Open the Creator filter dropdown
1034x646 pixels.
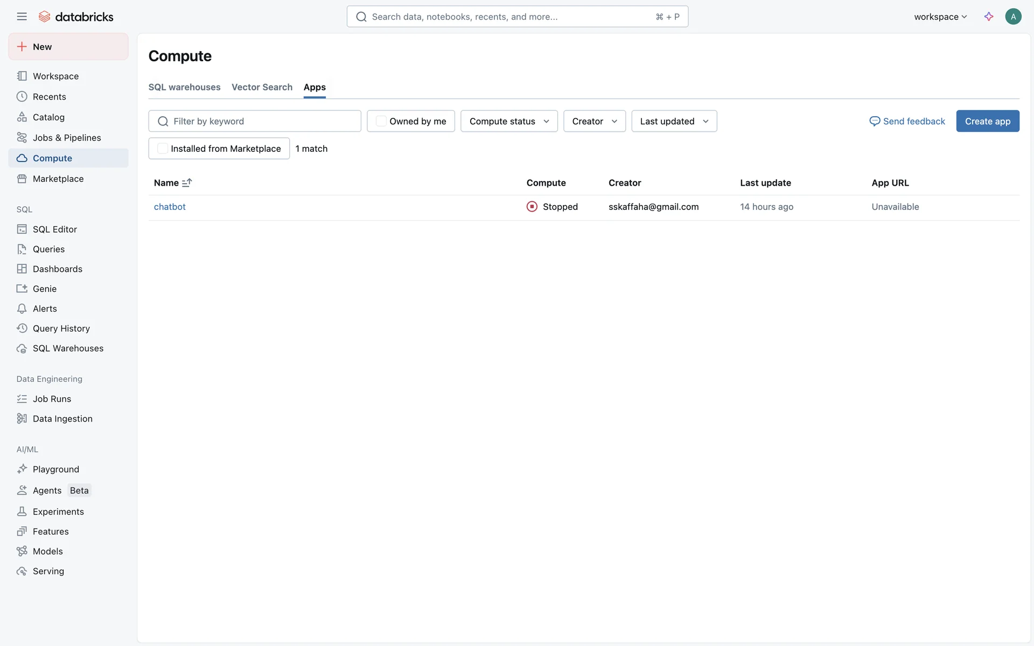[x=594, y=121]
